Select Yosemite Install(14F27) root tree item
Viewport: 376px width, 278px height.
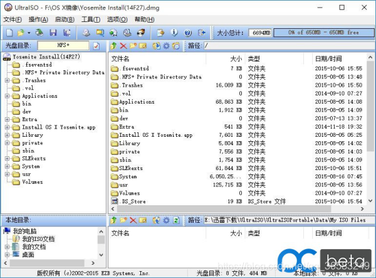coord(46,57)
